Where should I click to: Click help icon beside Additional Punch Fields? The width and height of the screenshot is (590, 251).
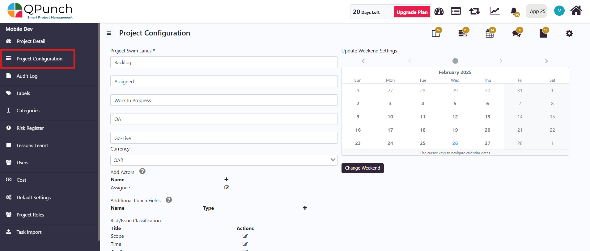pyautogui.click(x=169, y=200)
